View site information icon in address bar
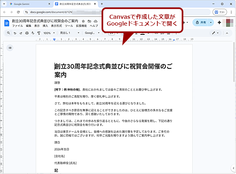 pos(26,12)
